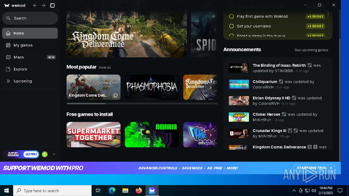The image size is (349, 196).
Task: Open Etrian Odyssey II HD announcement
Action: tap(278, 101)
